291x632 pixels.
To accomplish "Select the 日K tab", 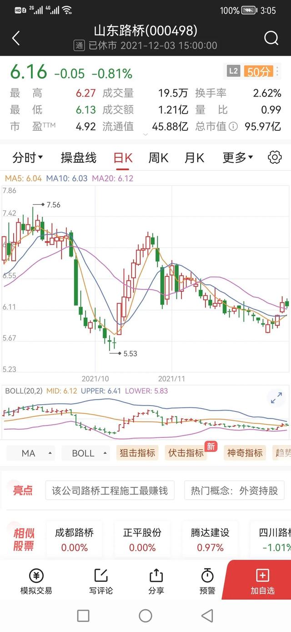I will pyautogui.click(x=123, y=158).
